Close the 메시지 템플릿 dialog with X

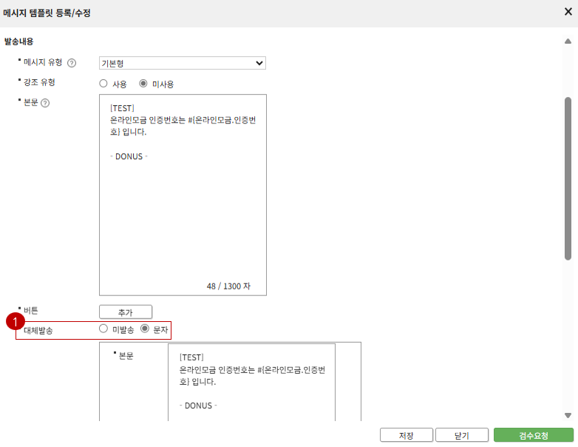point(568,13)
